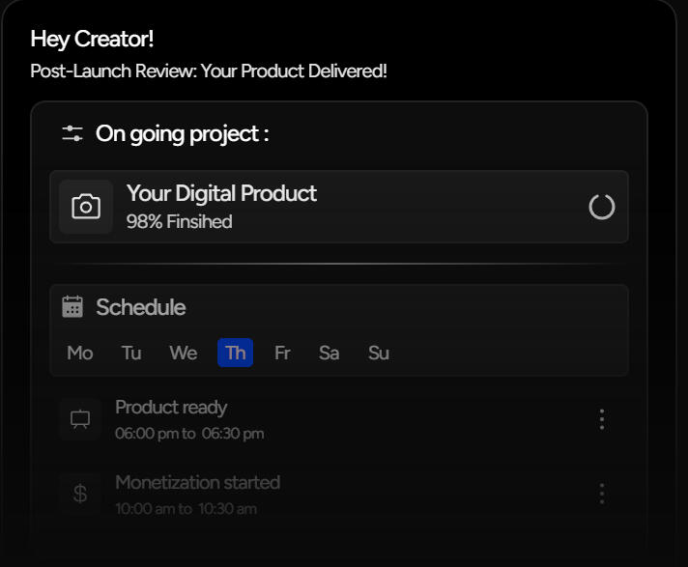The image size is (688, 567).
Task: Open the Your Digital Product project title
Action: [x=221, y=193]
